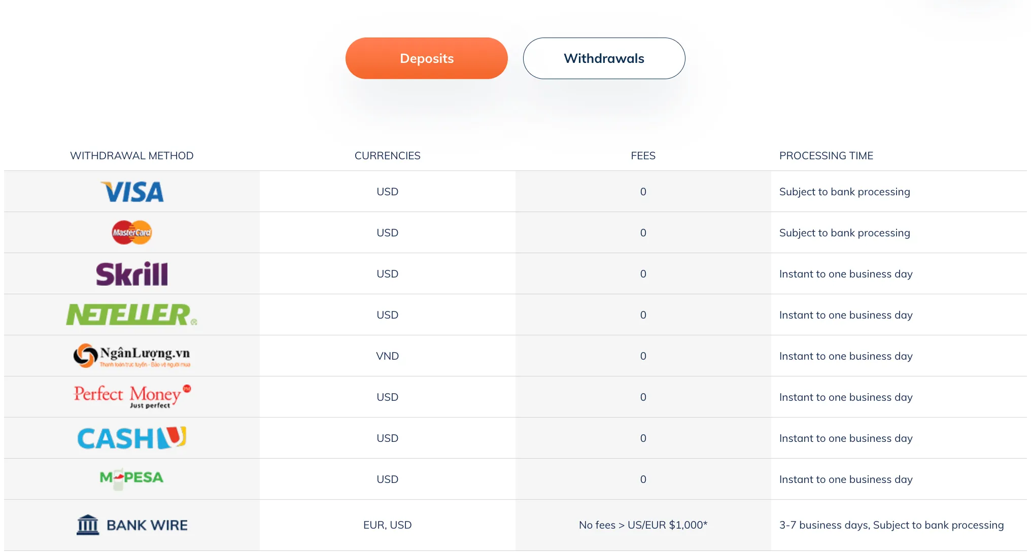The image size is (1031, 555).
Task: Click the VISA row USD cell
Action: (388, 192)
